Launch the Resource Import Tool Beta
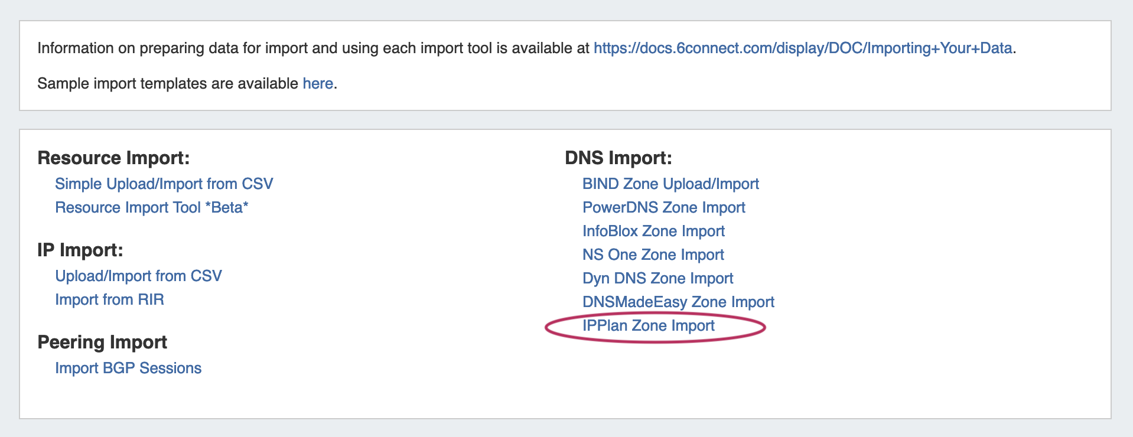 (151, 208)
